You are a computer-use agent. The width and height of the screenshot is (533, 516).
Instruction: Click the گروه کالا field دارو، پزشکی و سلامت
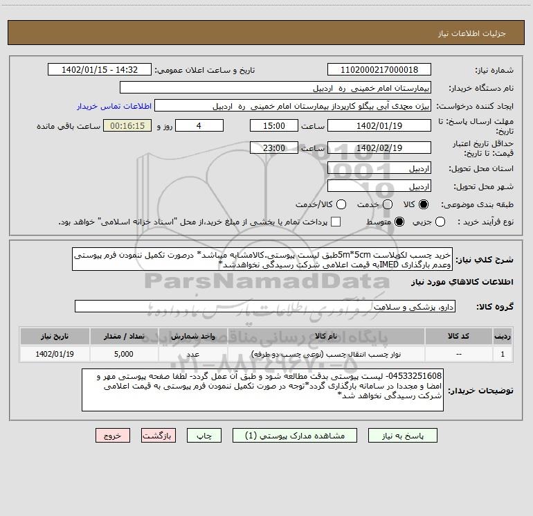pyautogui.click(x=265, y=306)
